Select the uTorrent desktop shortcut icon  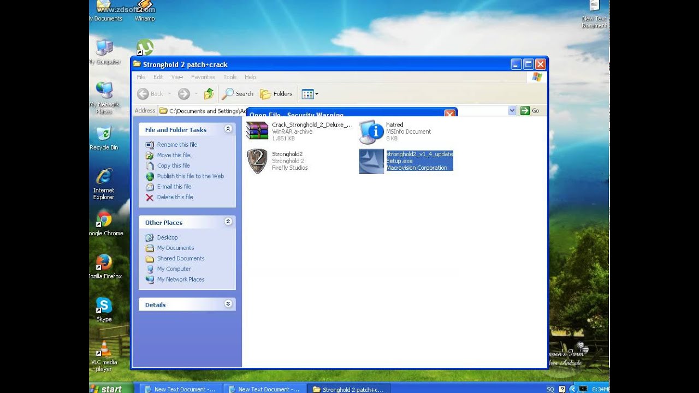click(145, 47)
